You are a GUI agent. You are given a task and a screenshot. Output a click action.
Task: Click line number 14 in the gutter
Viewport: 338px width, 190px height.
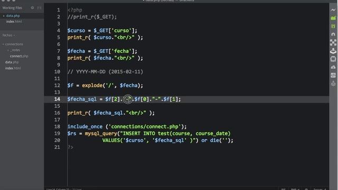pyautogui.click(x=57, y=99)
